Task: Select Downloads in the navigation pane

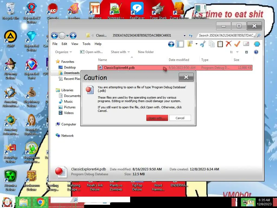Action: [x=69, y=73]
